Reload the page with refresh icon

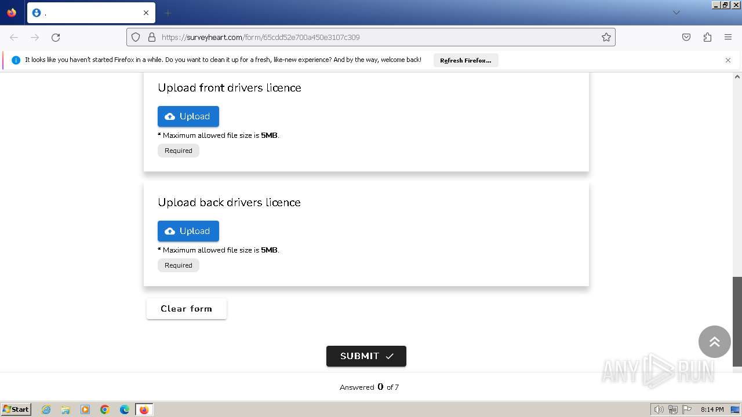pyautogui.click(x=56, y=37)
